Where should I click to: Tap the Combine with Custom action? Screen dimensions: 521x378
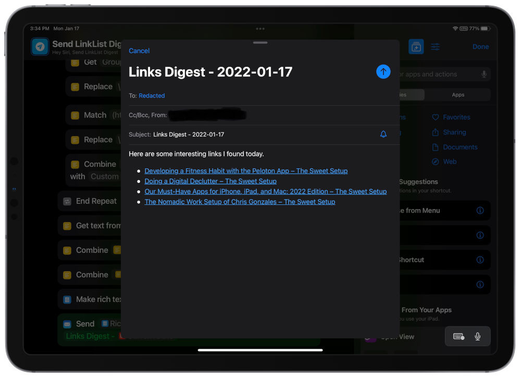coord(94,170)
